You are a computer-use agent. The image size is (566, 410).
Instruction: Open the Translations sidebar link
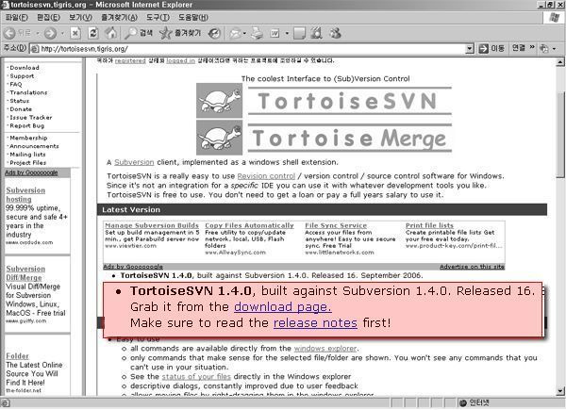click(x=28, y=92)
